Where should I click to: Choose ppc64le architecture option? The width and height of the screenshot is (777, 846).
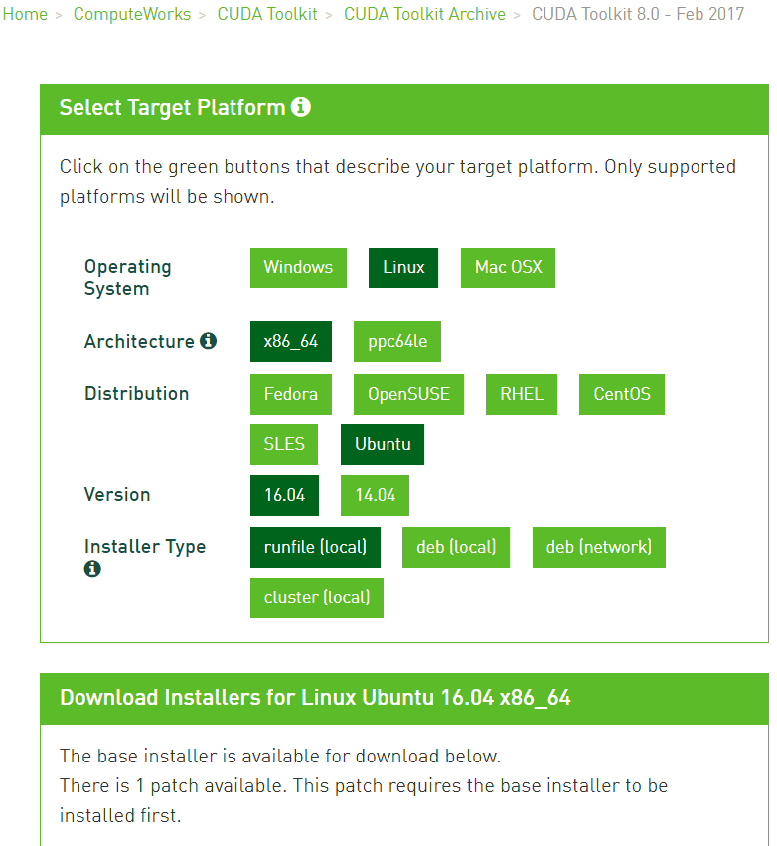(397, 341)
